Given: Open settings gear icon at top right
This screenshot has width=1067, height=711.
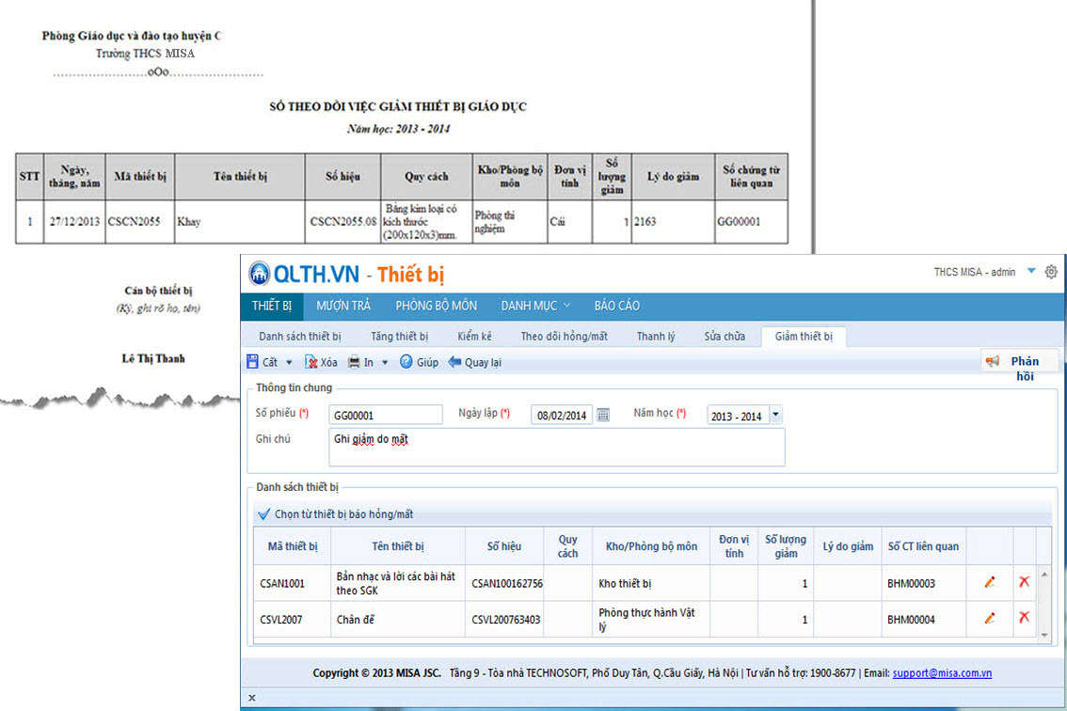Looking at the screenshot, I should [x=1051, y=272].
